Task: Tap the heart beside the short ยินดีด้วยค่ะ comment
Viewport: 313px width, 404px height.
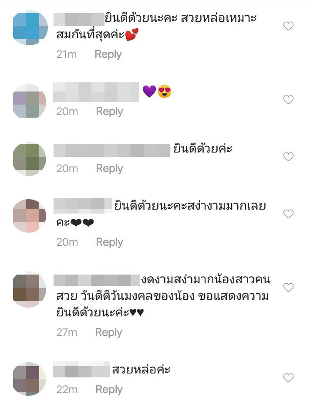Action: (288, 156)
